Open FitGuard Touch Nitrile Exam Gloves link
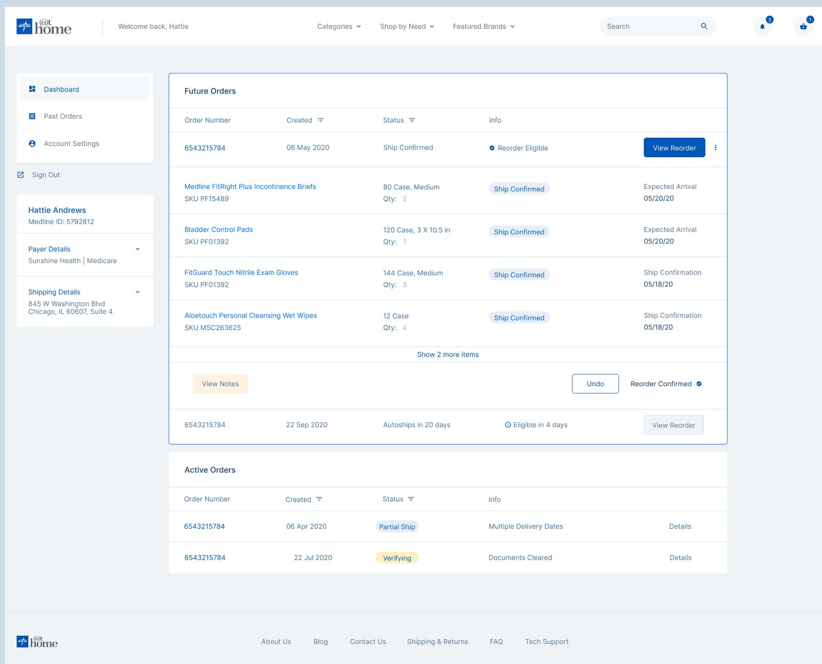822x664 pixels. pyautogui.click(x=241, y=272)
